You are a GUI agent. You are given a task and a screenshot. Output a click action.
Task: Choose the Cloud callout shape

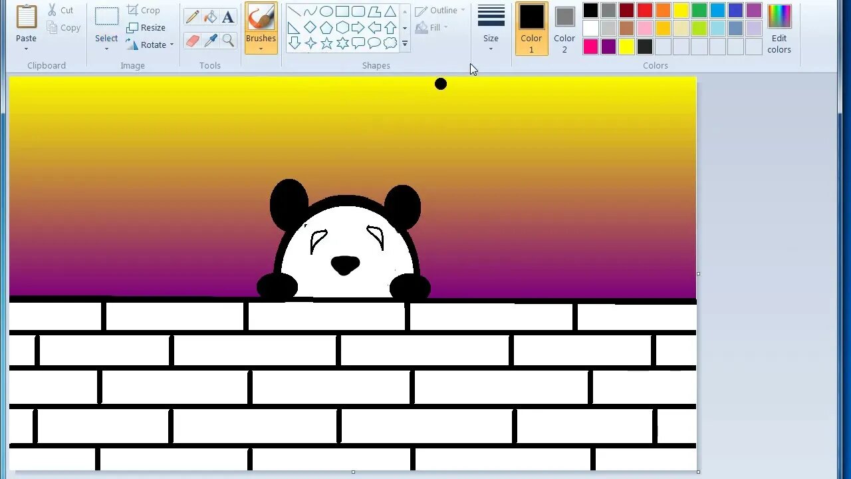pos(390,43)
